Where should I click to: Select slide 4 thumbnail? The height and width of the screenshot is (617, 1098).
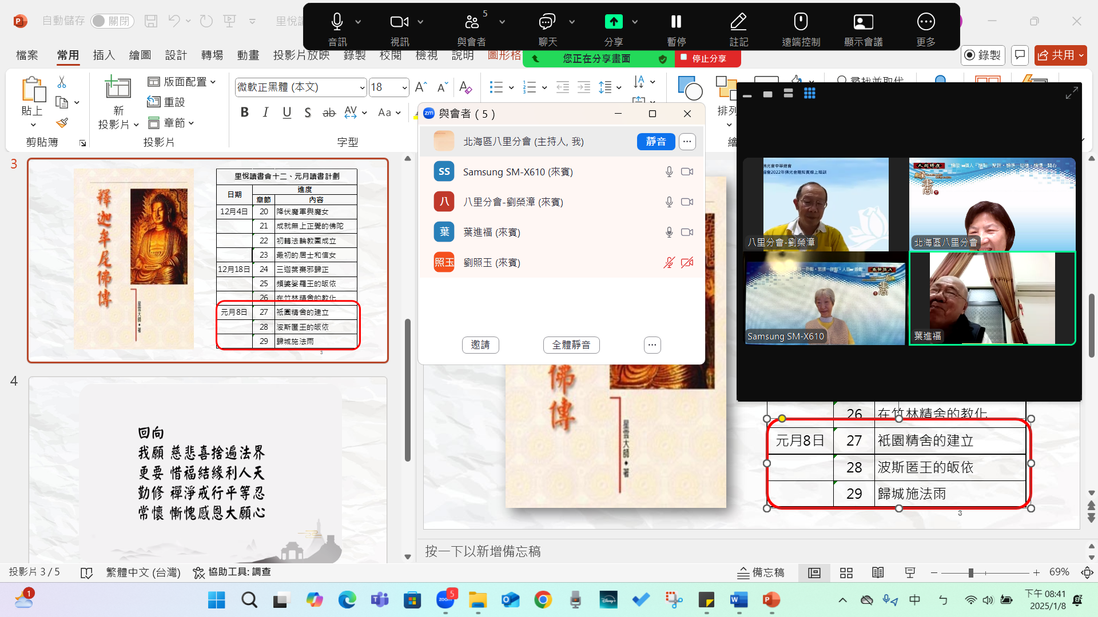(x=208, y=468)
